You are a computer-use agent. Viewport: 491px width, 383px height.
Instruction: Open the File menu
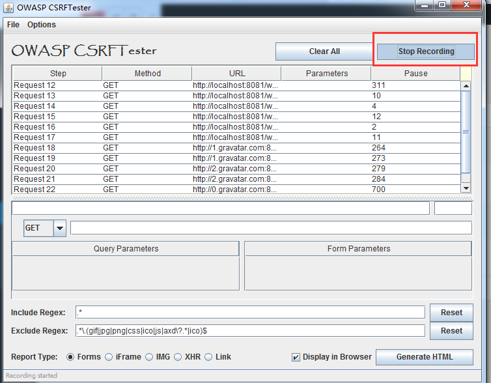point(13,25)
